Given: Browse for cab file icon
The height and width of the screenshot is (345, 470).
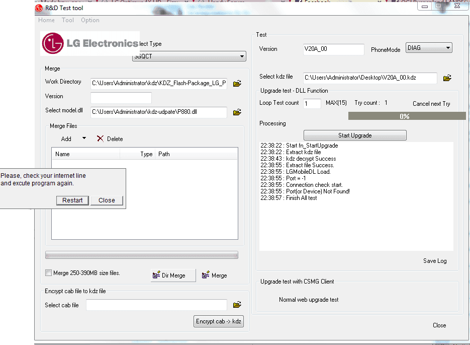Looking at the screenshot, I should click(237, 305).
